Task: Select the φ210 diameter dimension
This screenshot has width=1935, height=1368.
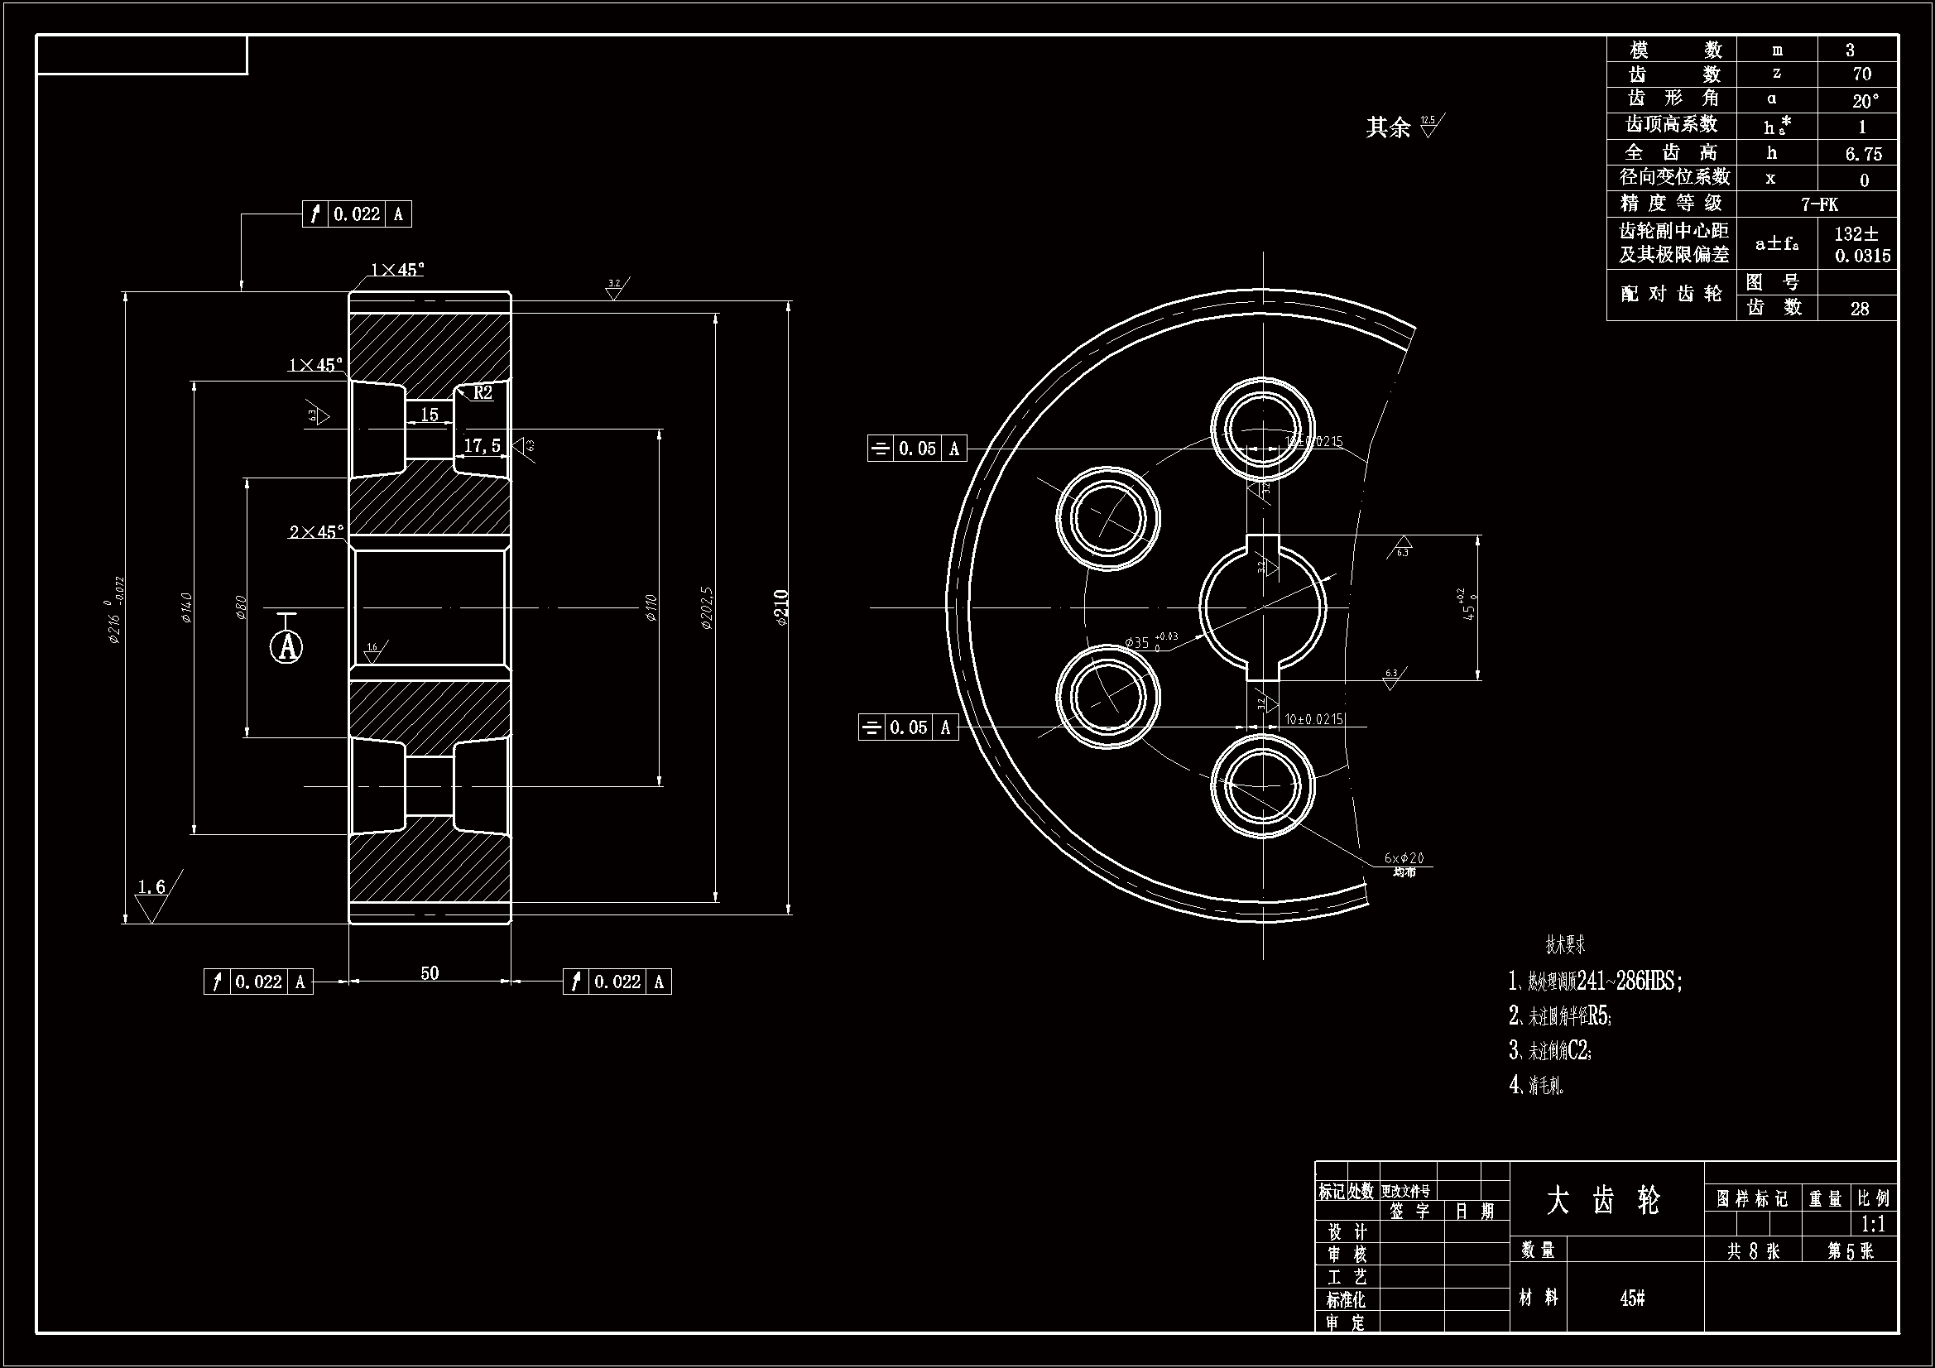Action: pyautogui.click(x=781, y=607)
